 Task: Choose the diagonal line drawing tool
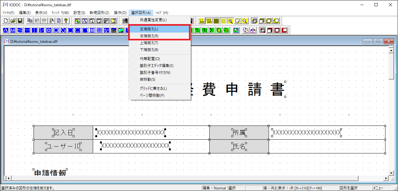tap(42, 30)
